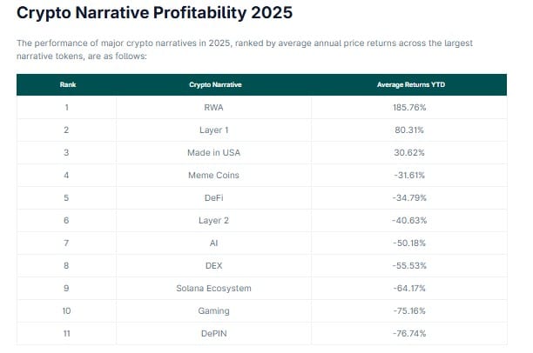Viewport: 533px width, 353px height.
Task: Click the Rank column header
Action: (x=68, y=84)
